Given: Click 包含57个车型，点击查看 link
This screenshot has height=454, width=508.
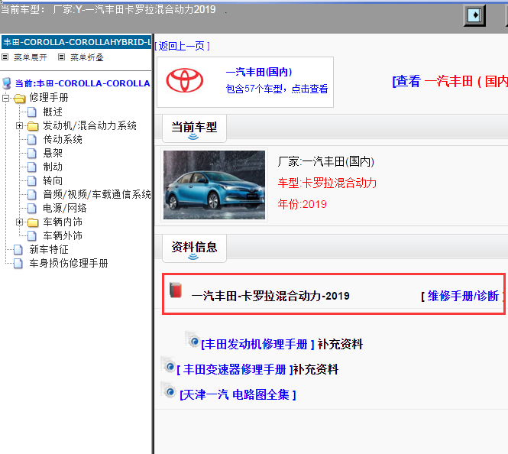Looking at the screenshot, I should click(277, 89).
